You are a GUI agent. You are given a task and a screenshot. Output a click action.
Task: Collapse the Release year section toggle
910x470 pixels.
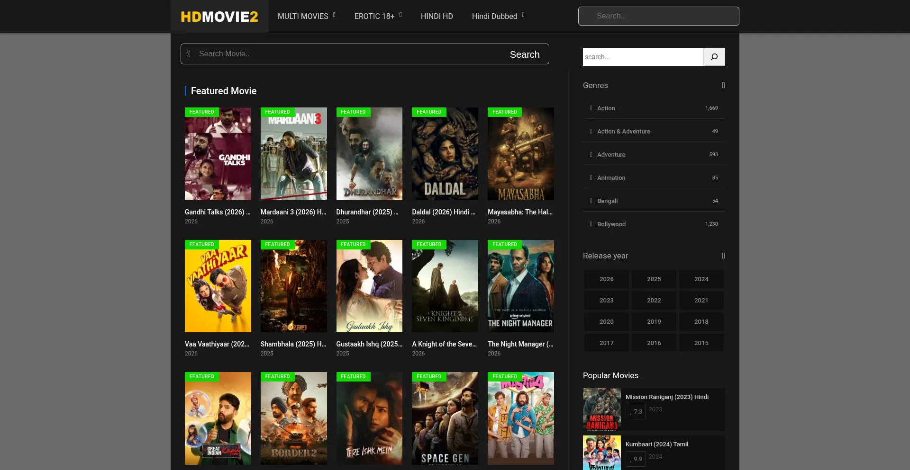[723, 256]
